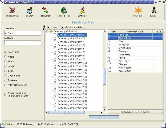This screenshot has width=166, height=128.
Task: Select Deftones / White Pony (20) entry
Action: 72,98
